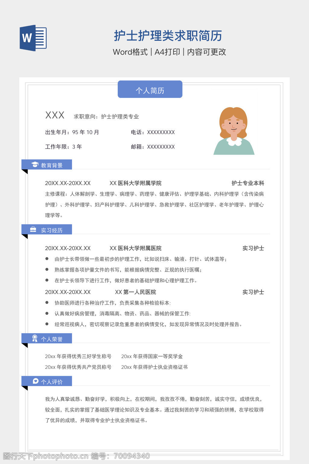
Task: Click the XX医科大学附属学院 school name
Action: [135, 183]
